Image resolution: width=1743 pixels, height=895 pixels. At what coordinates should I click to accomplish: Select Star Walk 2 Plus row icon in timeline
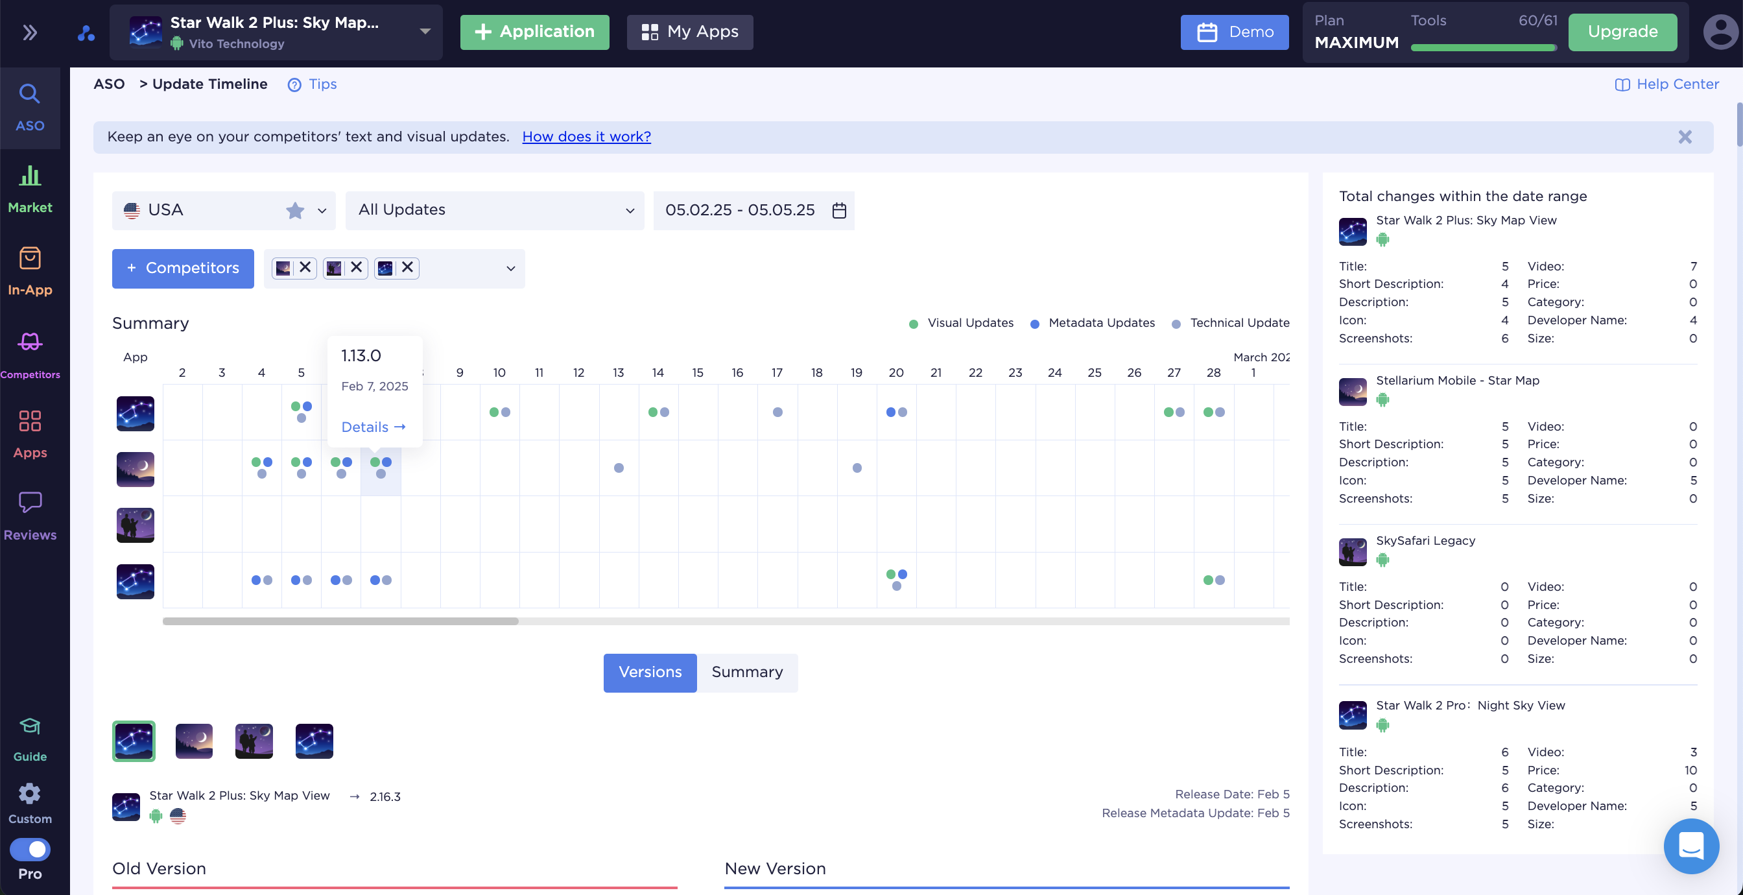pyautogui.click(x=136, y=413)
